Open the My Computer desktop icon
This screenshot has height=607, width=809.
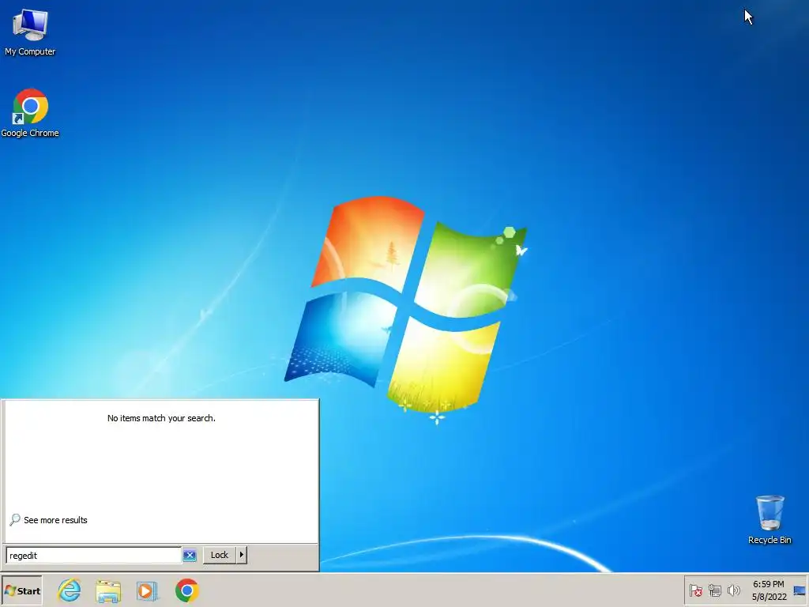(30, 32)
